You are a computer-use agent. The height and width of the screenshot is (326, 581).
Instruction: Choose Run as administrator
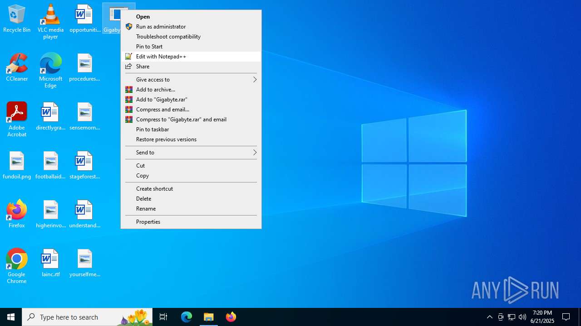(x=191, y=27)
